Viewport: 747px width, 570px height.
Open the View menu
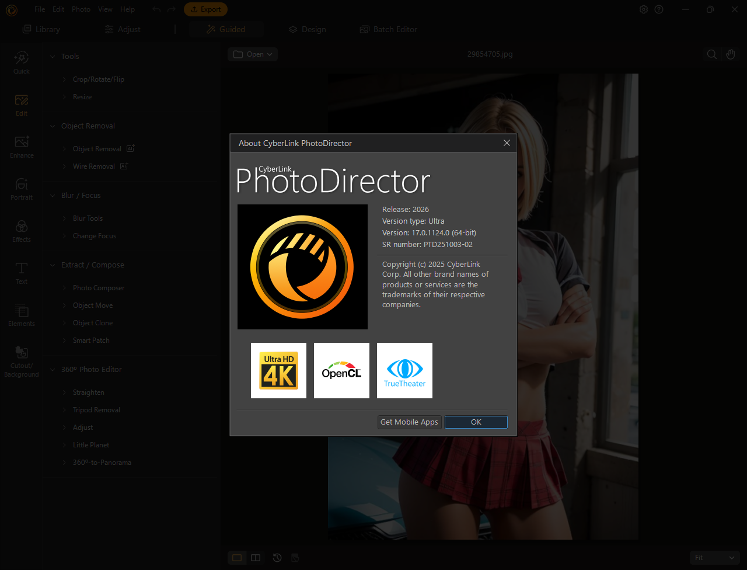[106, 9]
